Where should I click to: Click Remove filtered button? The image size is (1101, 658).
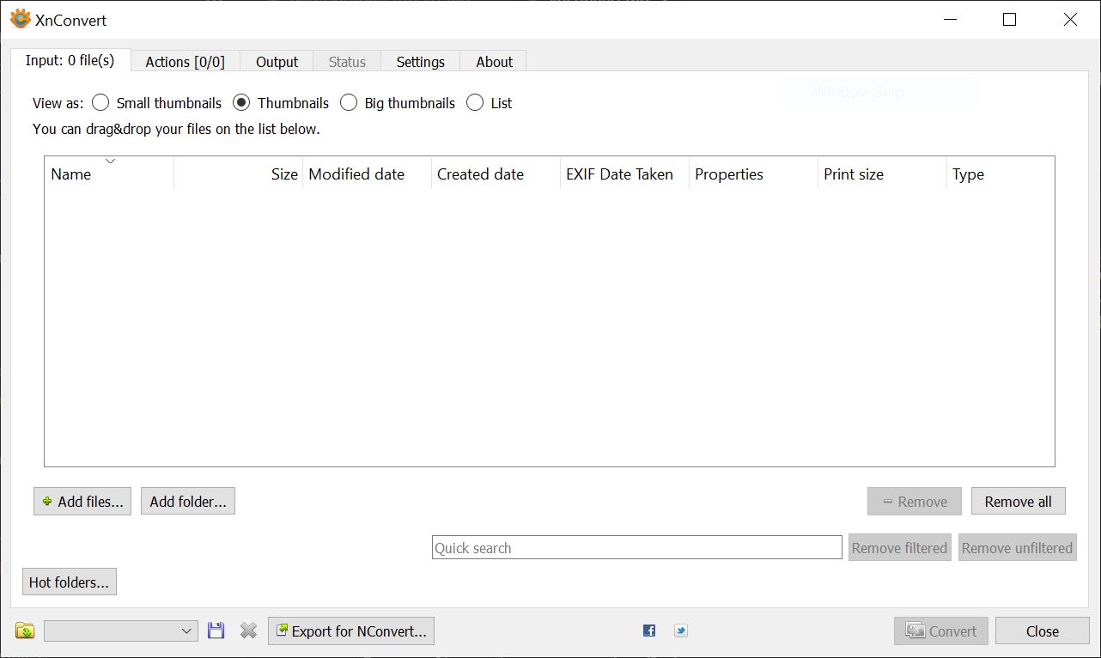click(900, 548)
